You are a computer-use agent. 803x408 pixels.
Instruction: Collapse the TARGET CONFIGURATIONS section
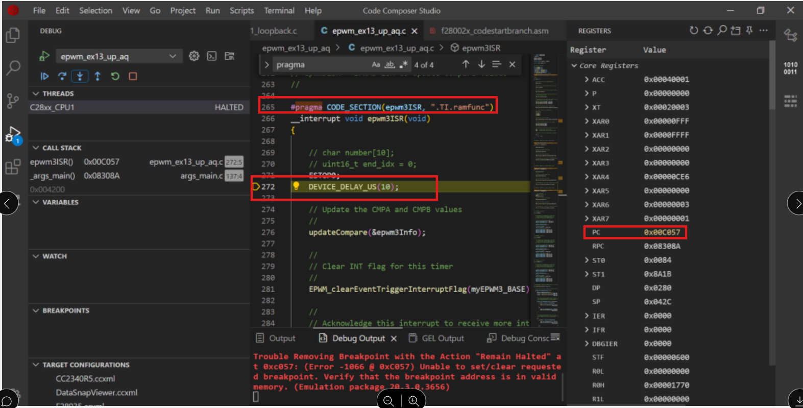point(36,365)
